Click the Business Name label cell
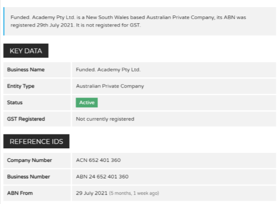Image resolution: width=278 pixels, height=204 pixels. coord(37,70)
